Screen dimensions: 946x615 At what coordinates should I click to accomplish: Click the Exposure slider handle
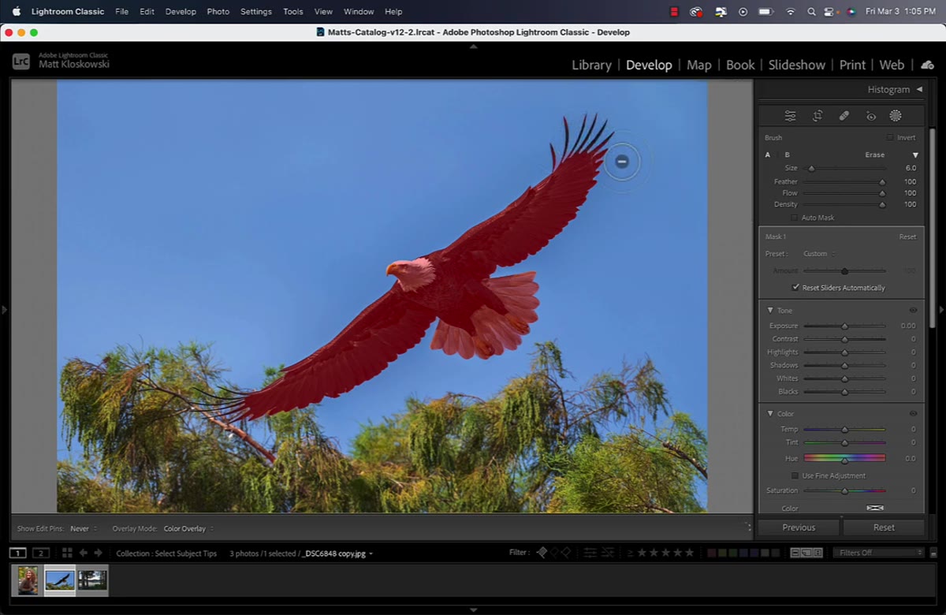pyautogui.click(x=844, y=326)
